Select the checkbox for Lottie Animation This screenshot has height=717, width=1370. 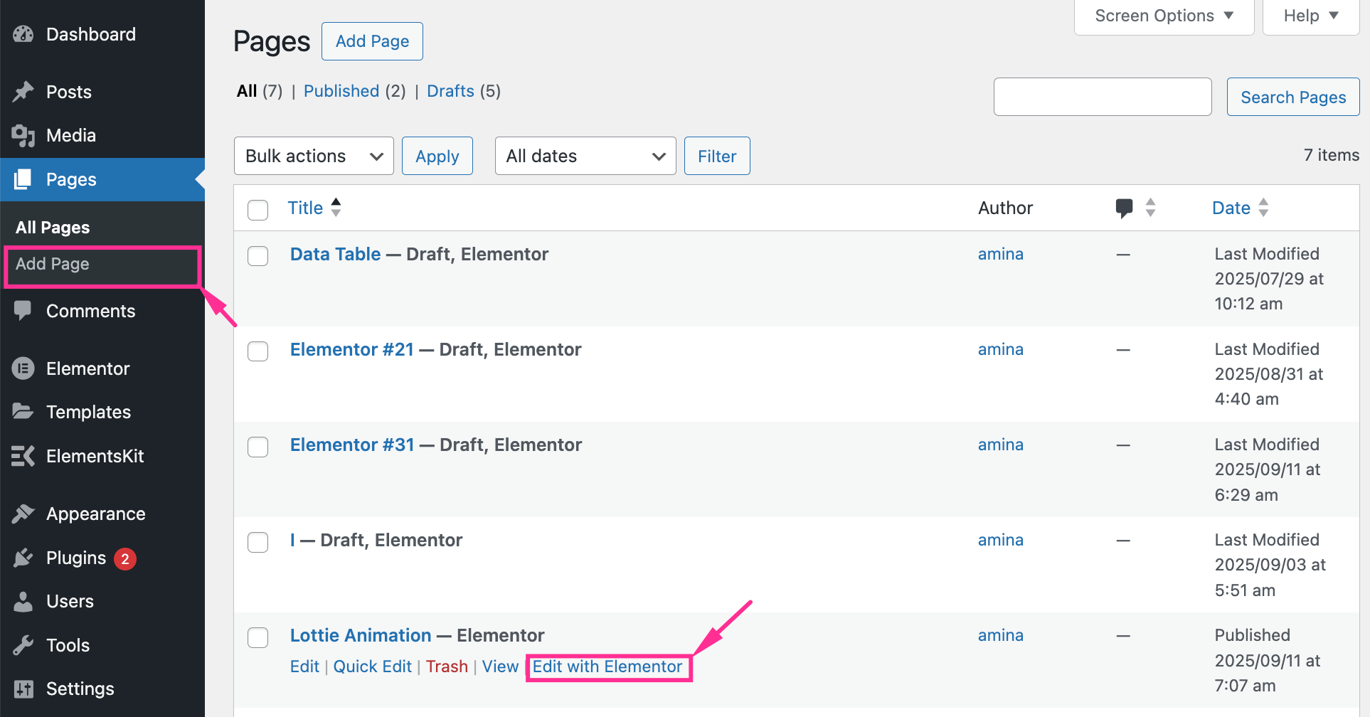coord(257,637)
